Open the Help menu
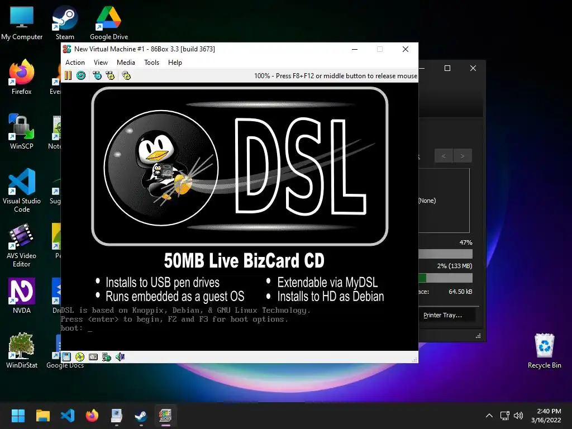The image size is (572, 429). pyautogui.click(x=175, y=63)
